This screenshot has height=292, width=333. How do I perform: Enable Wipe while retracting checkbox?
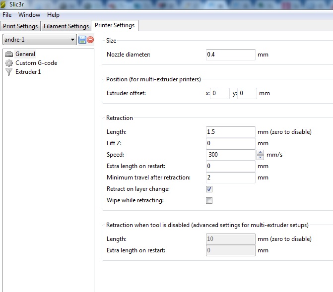pyautogui.click(x=209, y=201)
